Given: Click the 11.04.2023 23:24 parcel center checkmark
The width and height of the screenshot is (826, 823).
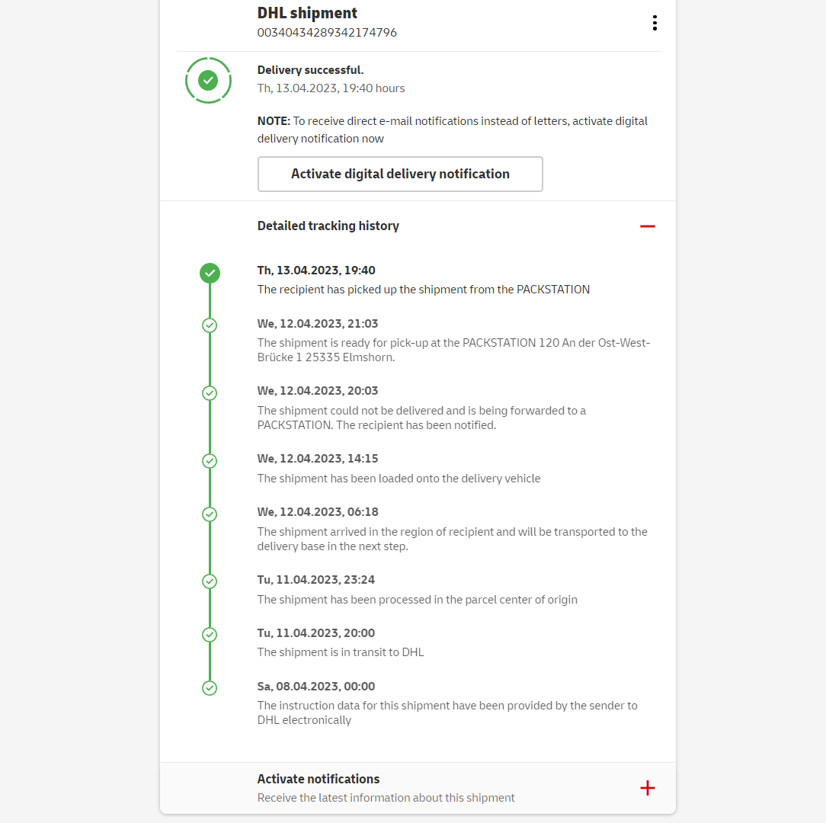Looking at the screenshot, I should pyautogui.click(x=210, y=581).
